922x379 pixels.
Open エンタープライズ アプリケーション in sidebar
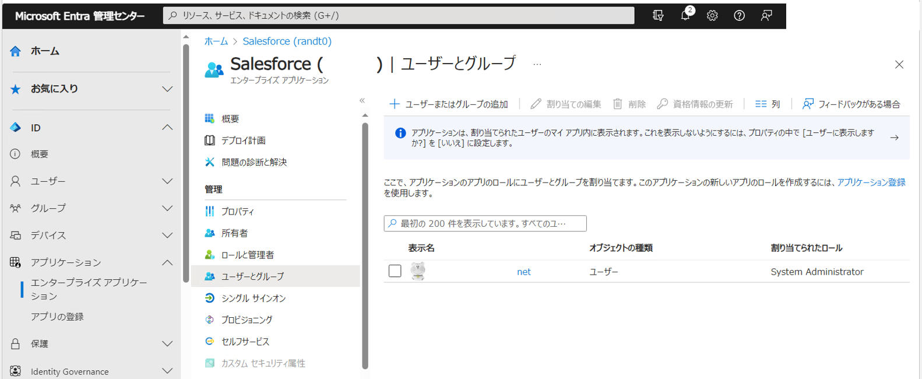pos(89,289)
